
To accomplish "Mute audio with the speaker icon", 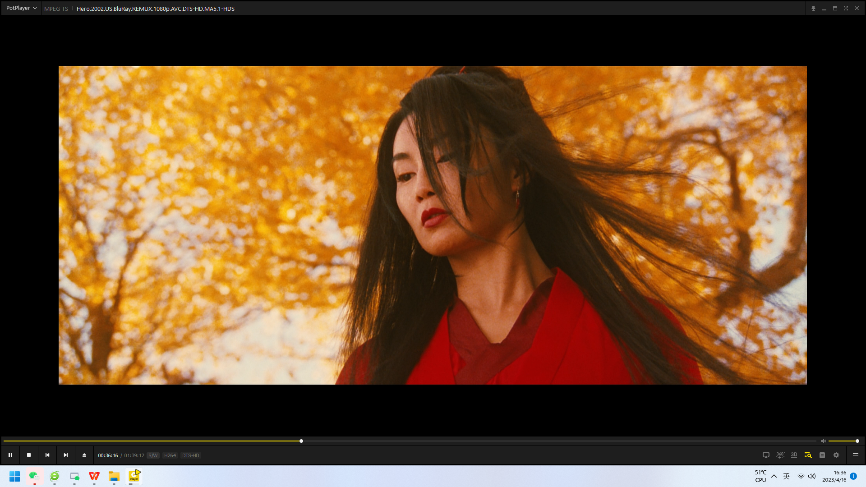I will (x=823, y=441).
